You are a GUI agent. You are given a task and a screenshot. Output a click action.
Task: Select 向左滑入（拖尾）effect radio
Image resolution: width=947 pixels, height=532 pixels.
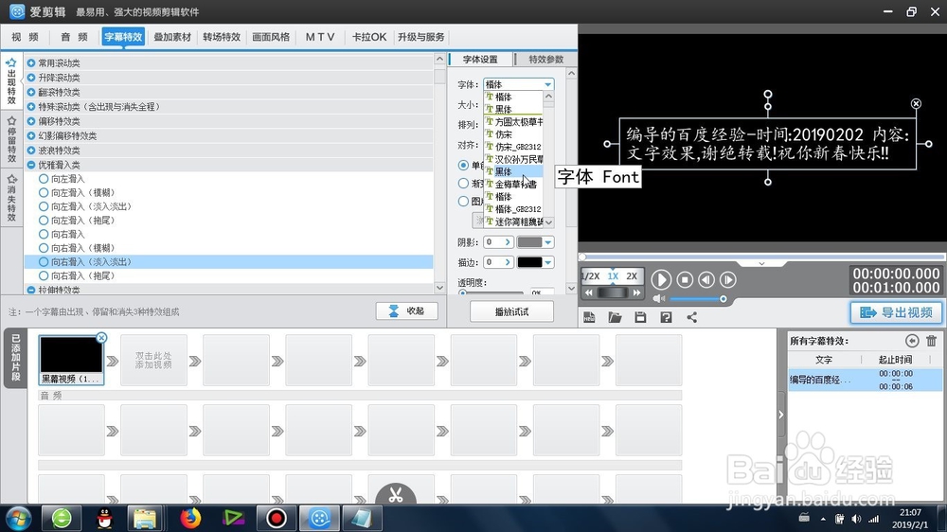click(x=44, y=221)
